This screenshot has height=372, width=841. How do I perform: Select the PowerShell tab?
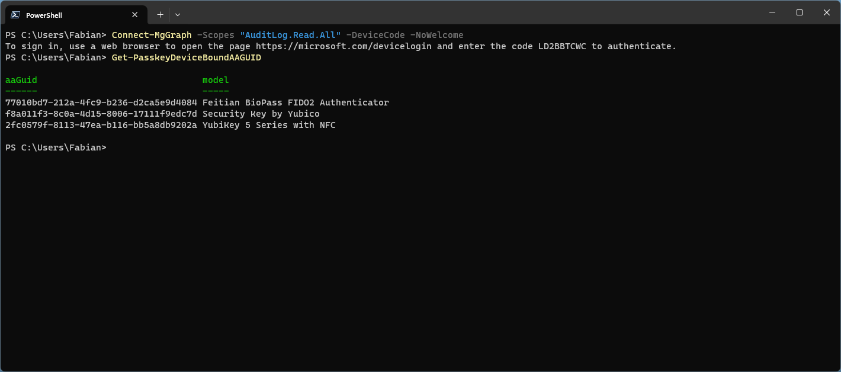click(76, 14)
